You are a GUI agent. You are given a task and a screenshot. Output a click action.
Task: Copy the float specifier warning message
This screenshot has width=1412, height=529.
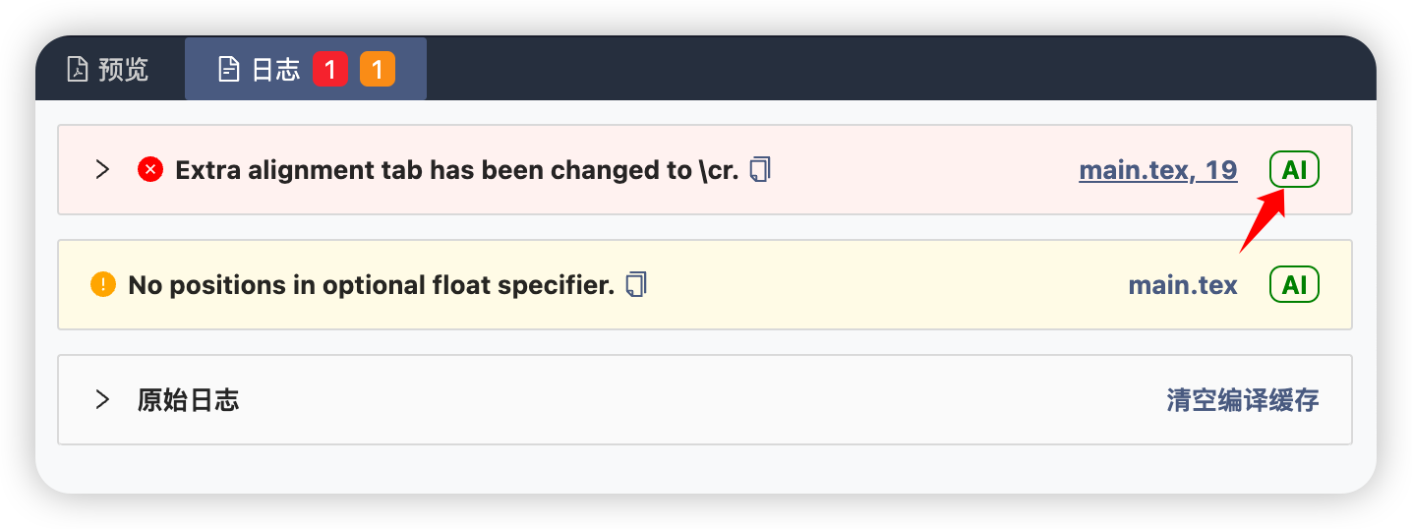pyautogui.click(x=636, y=285)
